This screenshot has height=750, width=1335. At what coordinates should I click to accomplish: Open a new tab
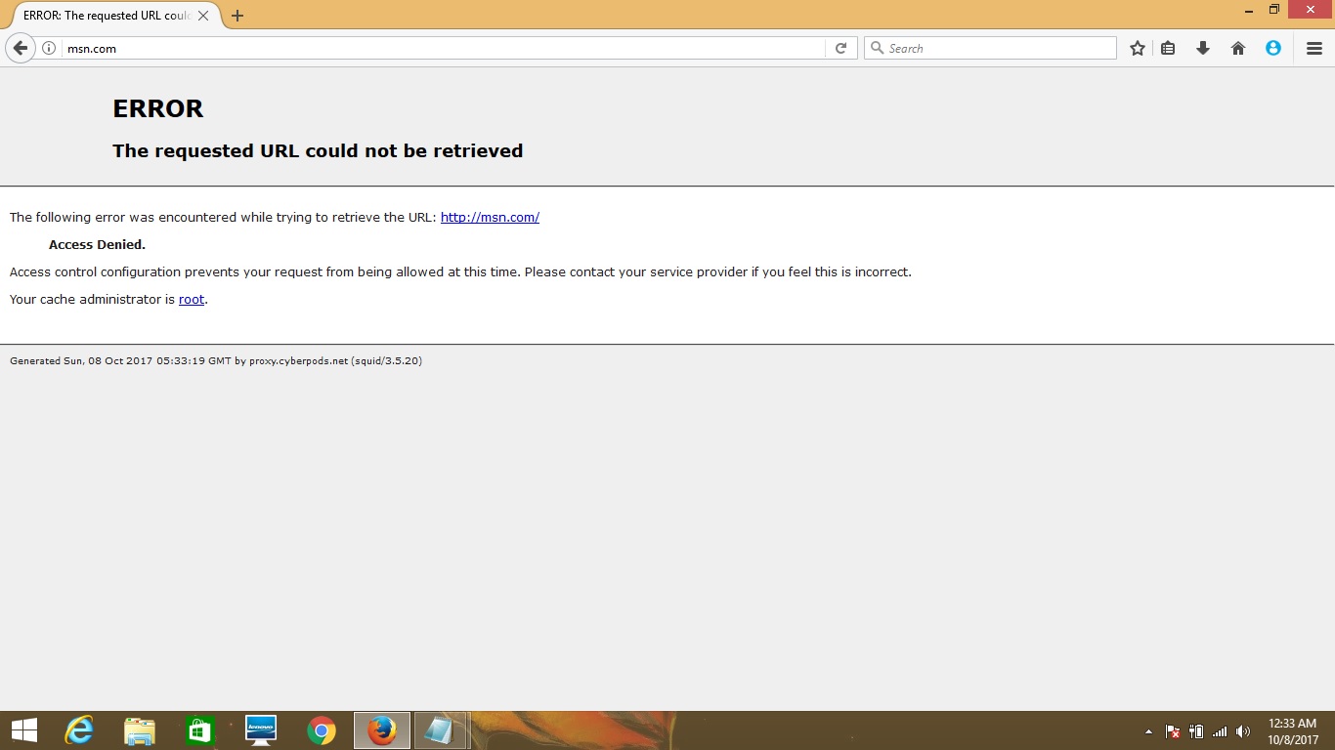coord(237,16)
